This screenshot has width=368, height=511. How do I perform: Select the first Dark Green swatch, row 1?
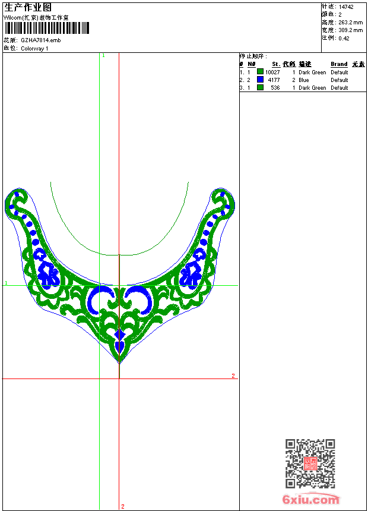[x=260, y=72]
